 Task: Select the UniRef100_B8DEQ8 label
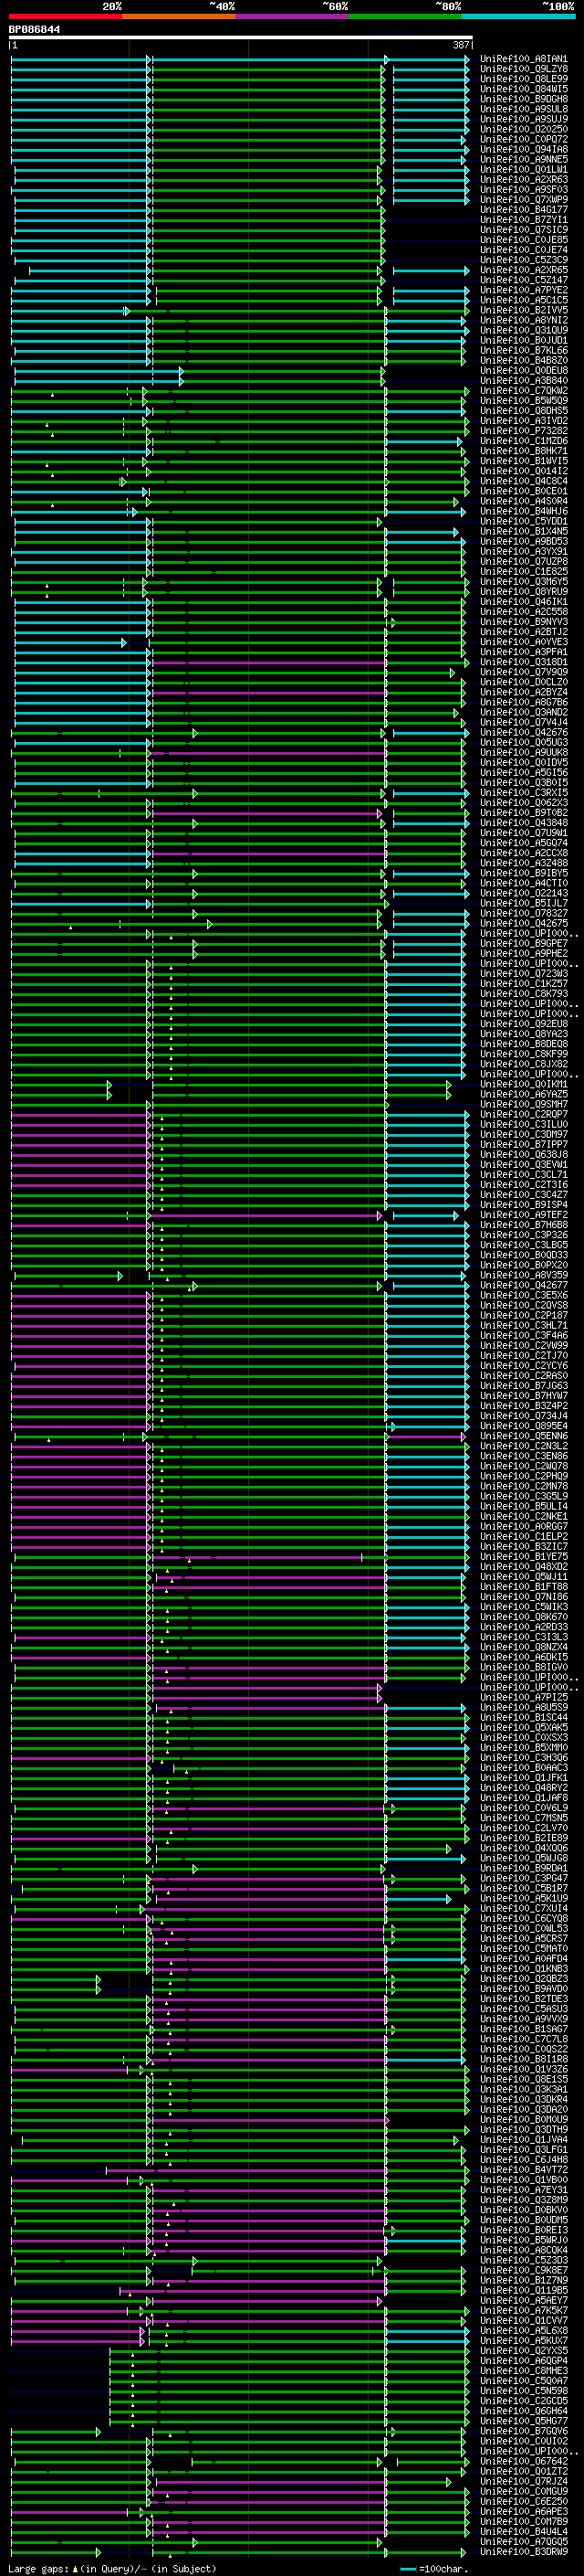[524, 1044]
